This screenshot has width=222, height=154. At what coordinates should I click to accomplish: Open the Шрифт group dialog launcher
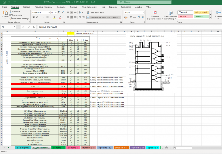click(64, 22)
